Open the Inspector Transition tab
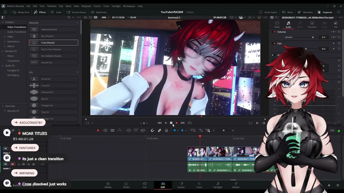 [x=312, y=25]
